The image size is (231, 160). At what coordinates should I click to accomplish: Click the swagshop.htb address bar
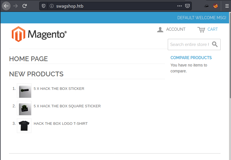click(x=112, y=6)
